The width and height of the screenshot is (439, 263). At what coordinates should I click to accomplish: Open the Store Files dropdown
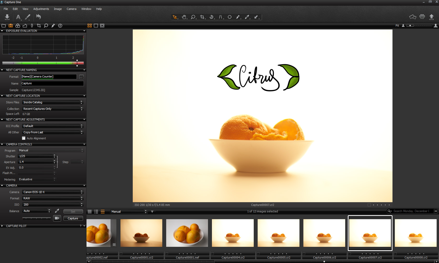(x=52, y=102)
